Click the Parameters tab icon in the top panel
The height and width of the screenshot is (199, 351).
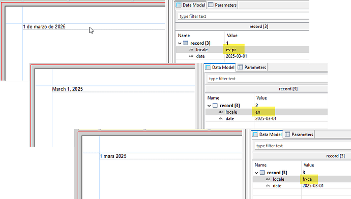pos(211,5)
